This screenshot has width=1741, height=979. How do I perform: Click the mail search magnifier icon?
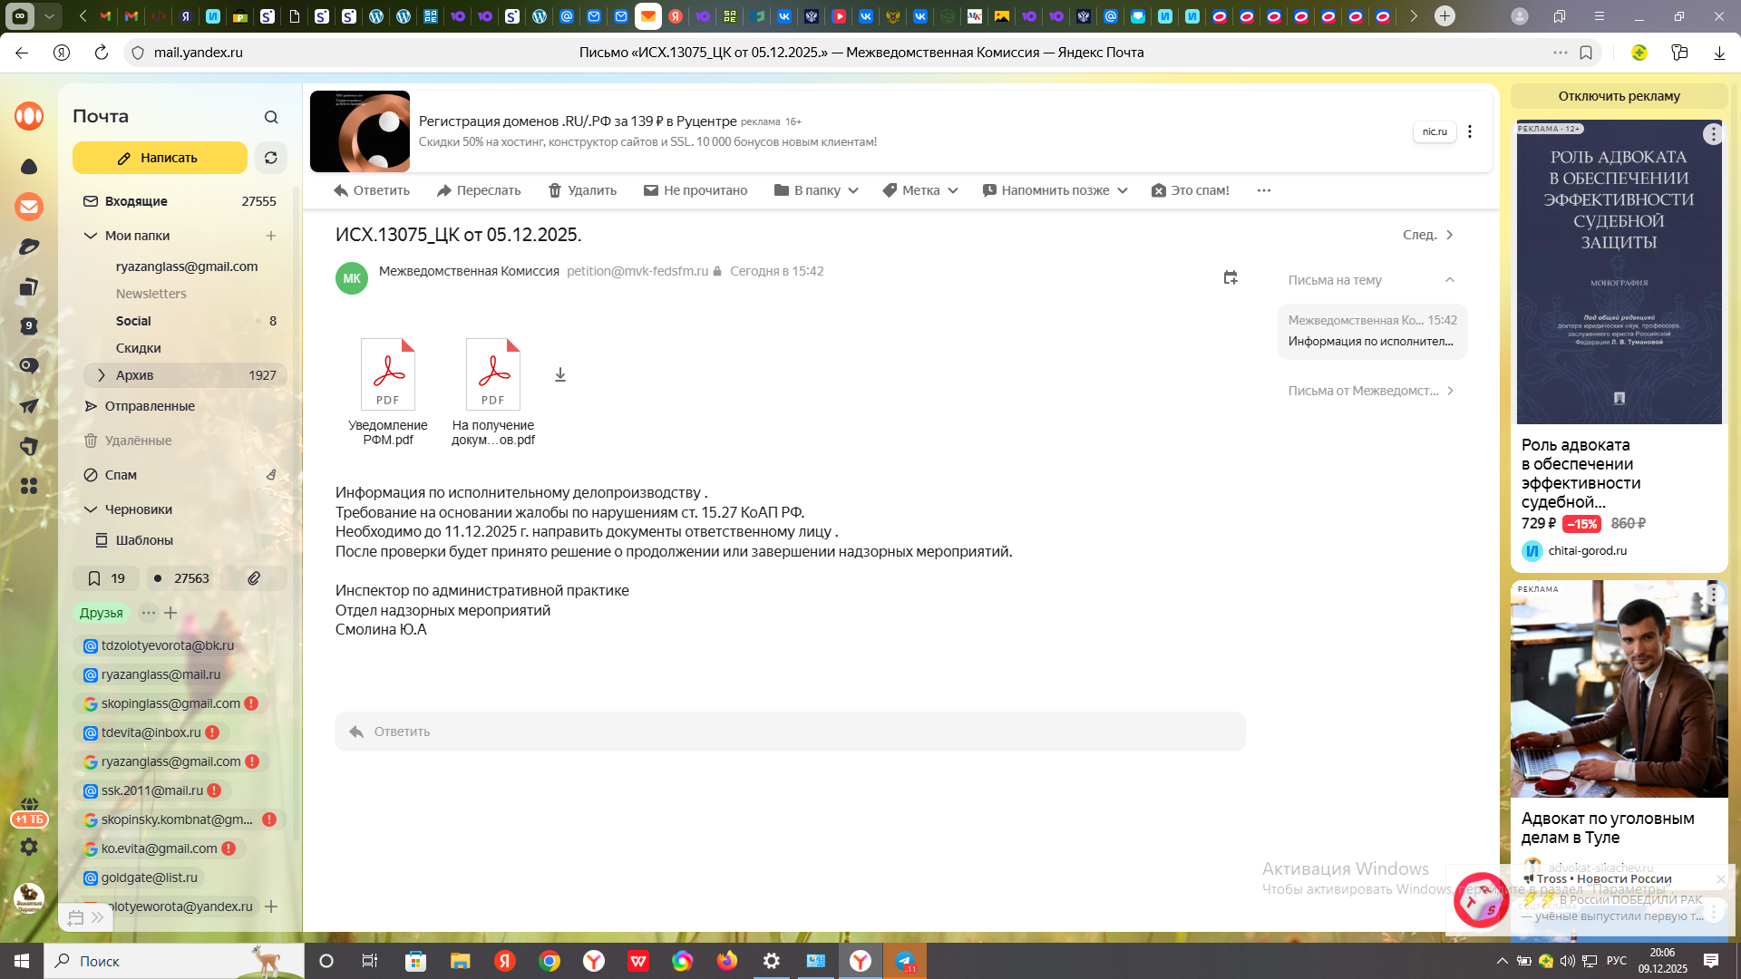tap(271, 117)
